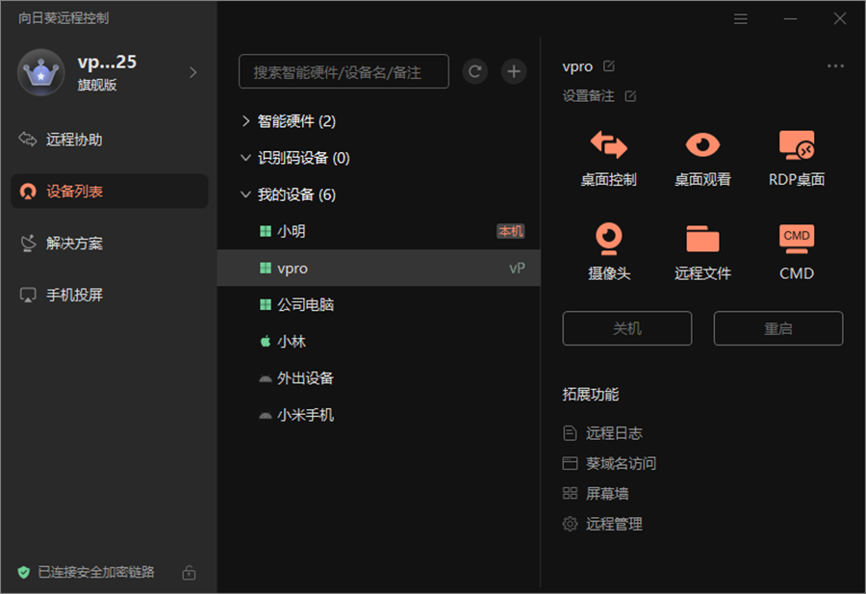The width and height of the screenshot is (866, 594).
Task: Launch the CMD remote command line
Action: click(x=796, y=248)
